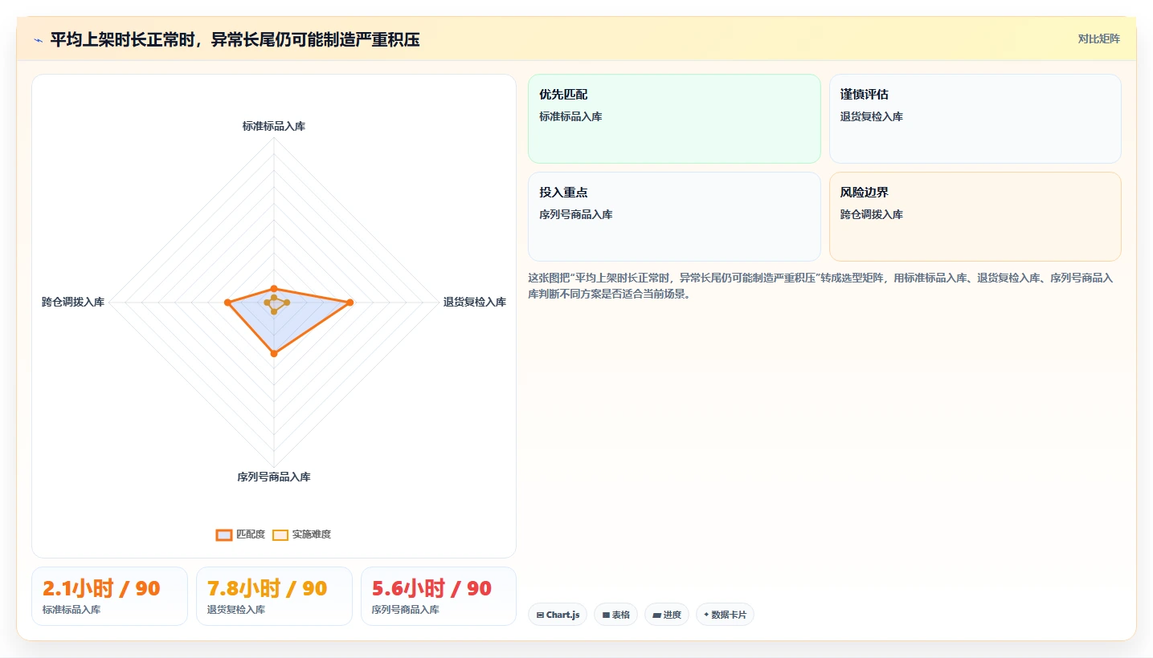The height and width of the screenshot is (658, 1153).
Task: Click the description paragraph starting 这张图把
Action: coord(820,286)
